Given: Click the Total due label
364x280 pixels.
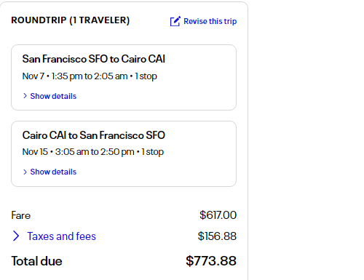Looking at the screenshot, I should [x=36, y=261].
